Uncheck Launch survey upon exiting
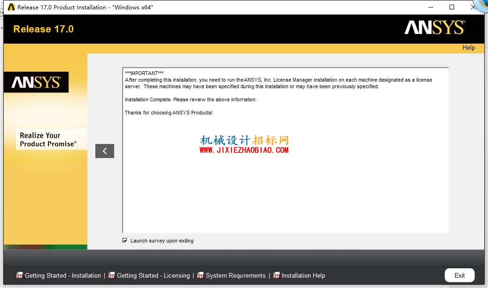The height and width of the screenshot is (288, 488). point(125,241)
